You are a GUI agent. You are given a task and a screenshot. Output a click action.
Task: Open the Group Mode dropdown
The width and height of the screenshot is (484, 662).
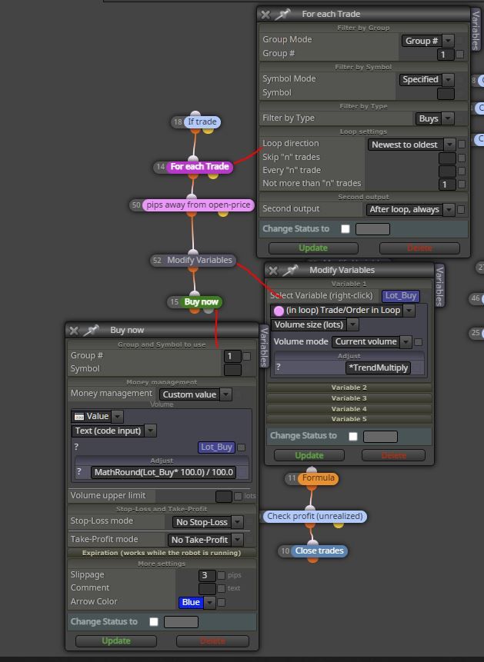[449, 41]
